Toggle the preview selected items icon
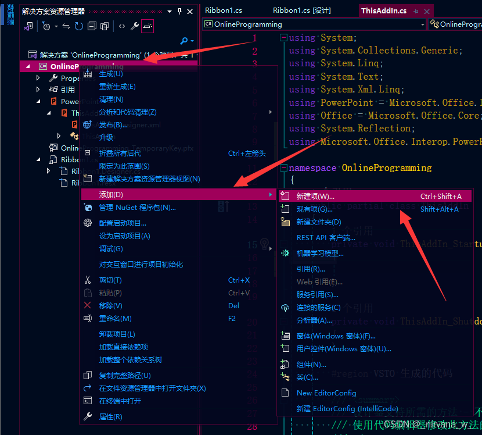The image size is (482, 435). 148,27
